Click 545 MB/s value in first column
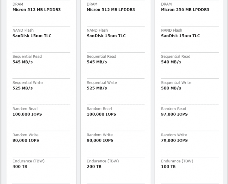 pos(22,62)
